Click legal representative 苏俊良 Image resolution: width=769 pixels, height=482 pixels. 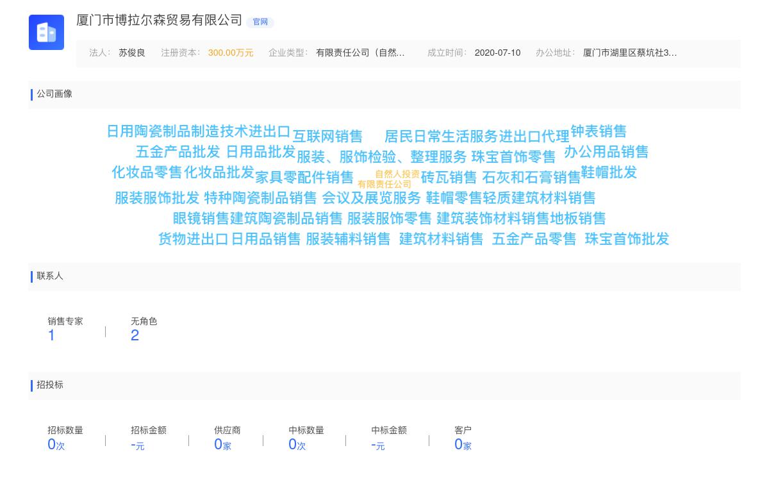(x=131, y=53)
